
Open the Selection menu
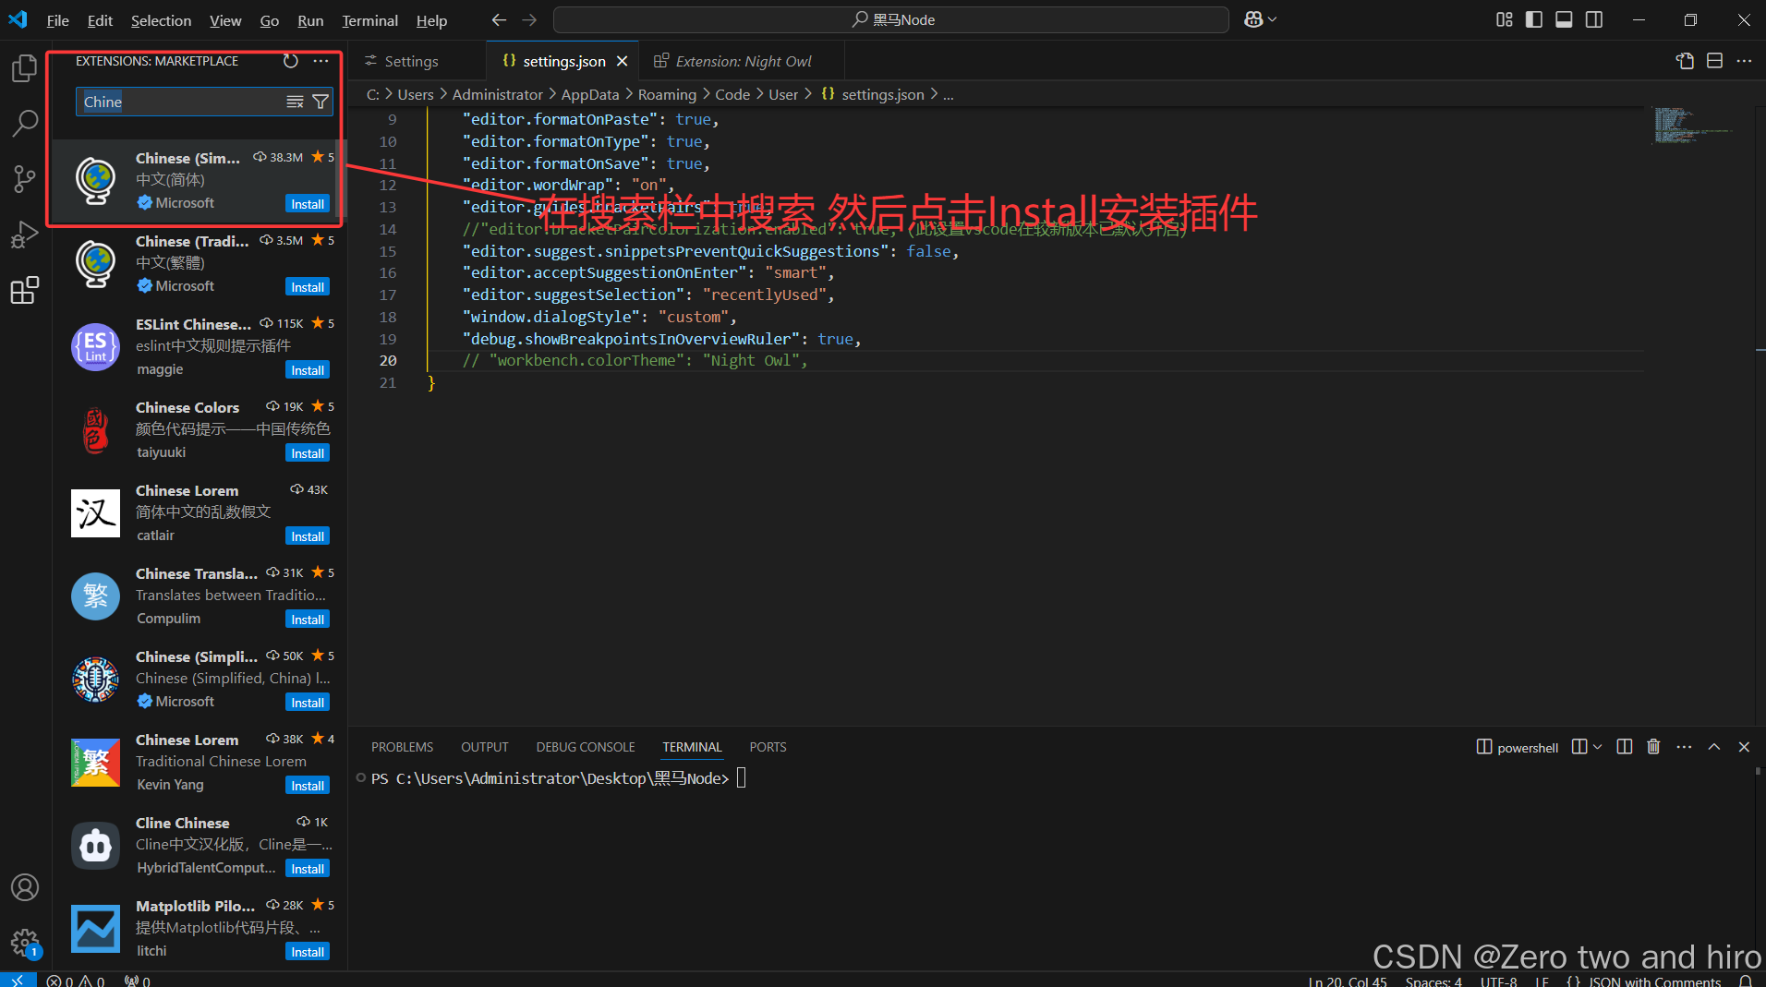161,20
